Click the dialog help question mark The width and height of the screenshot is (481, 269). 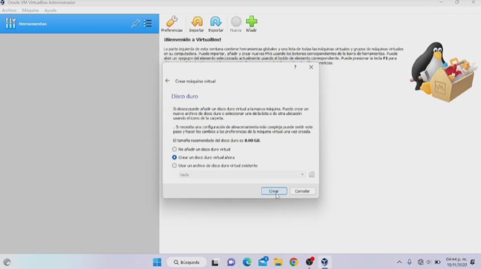point(295,67)
